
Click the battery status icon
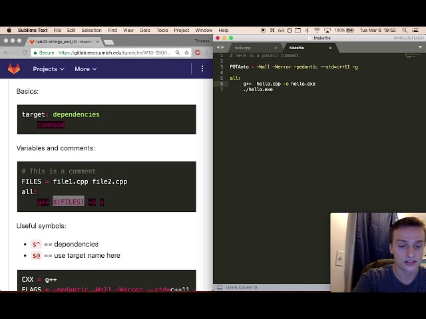pos(350,31)
